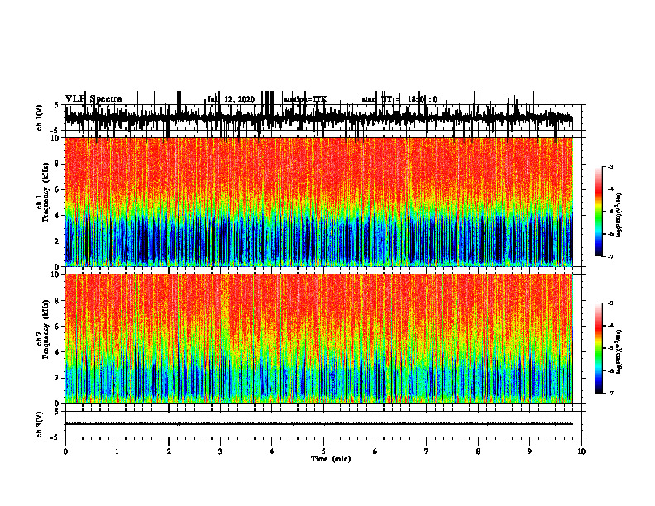Viewport: 655px width, 506px height.
Task: Click the "VLF Spectra" plot title
Action: click(x=93, y=99)
